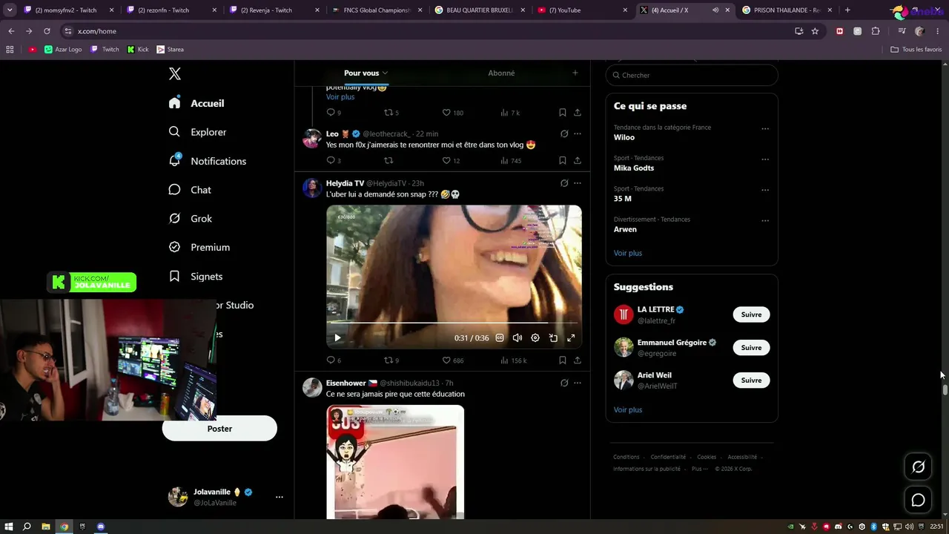Reload the page in the browser
949x534 pixels.
[47, 31]
